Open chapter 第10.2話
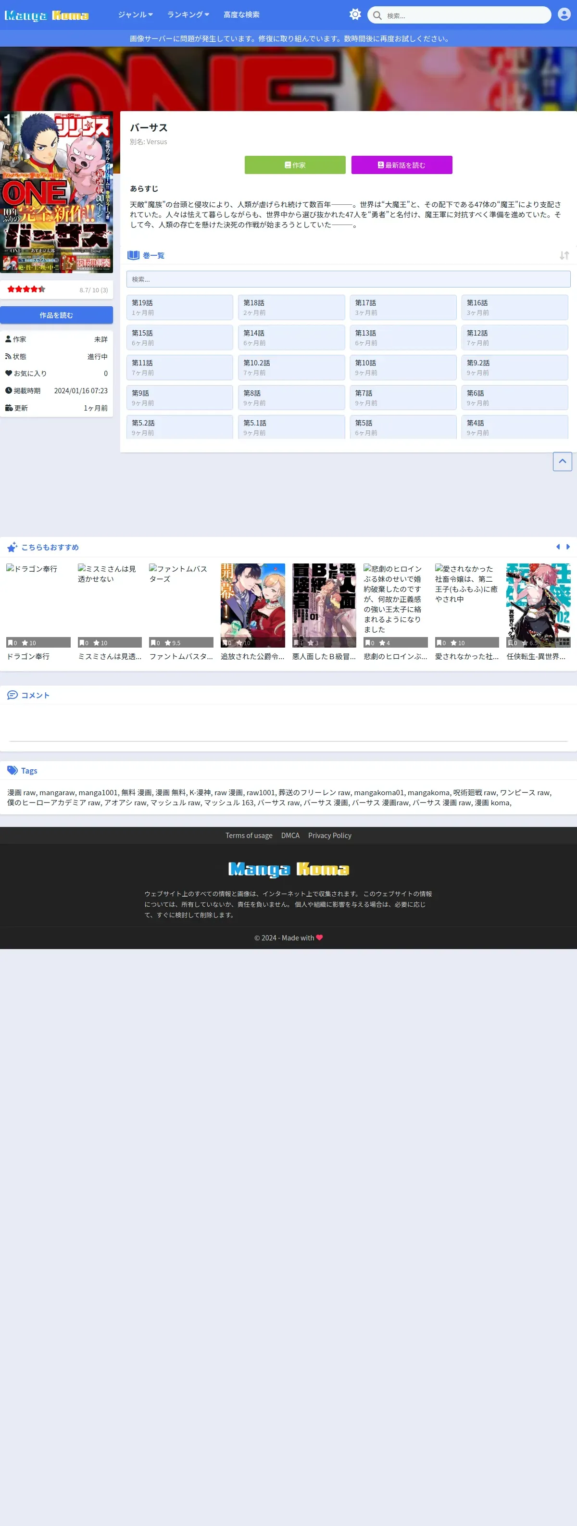Screen dimensions: 577x1526 pos(291,367)
